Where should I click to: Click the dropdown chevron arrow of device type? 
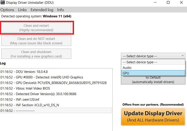click(x=182, y=56)
